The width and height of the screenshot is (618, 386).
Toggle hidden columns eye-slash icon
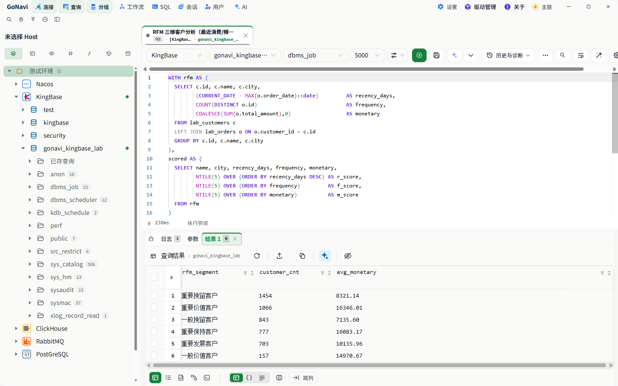tap(348, 256)
